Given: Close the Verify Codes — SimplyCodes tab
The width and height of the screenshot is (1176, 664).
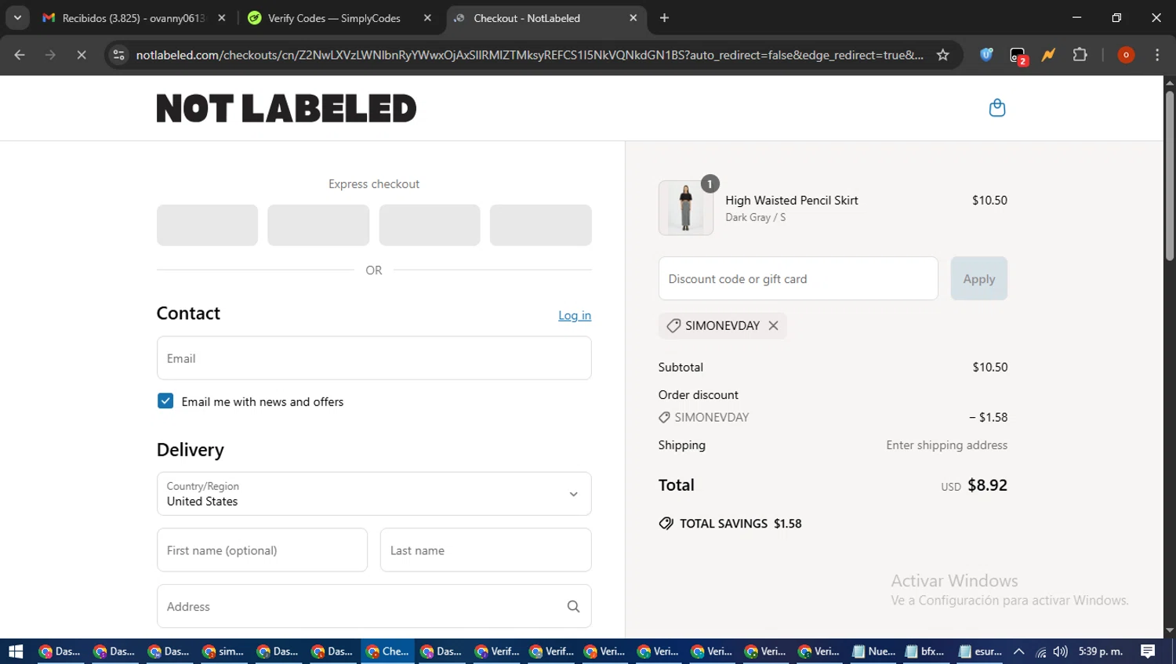Looking at the screenshot, I should point(427,18).
